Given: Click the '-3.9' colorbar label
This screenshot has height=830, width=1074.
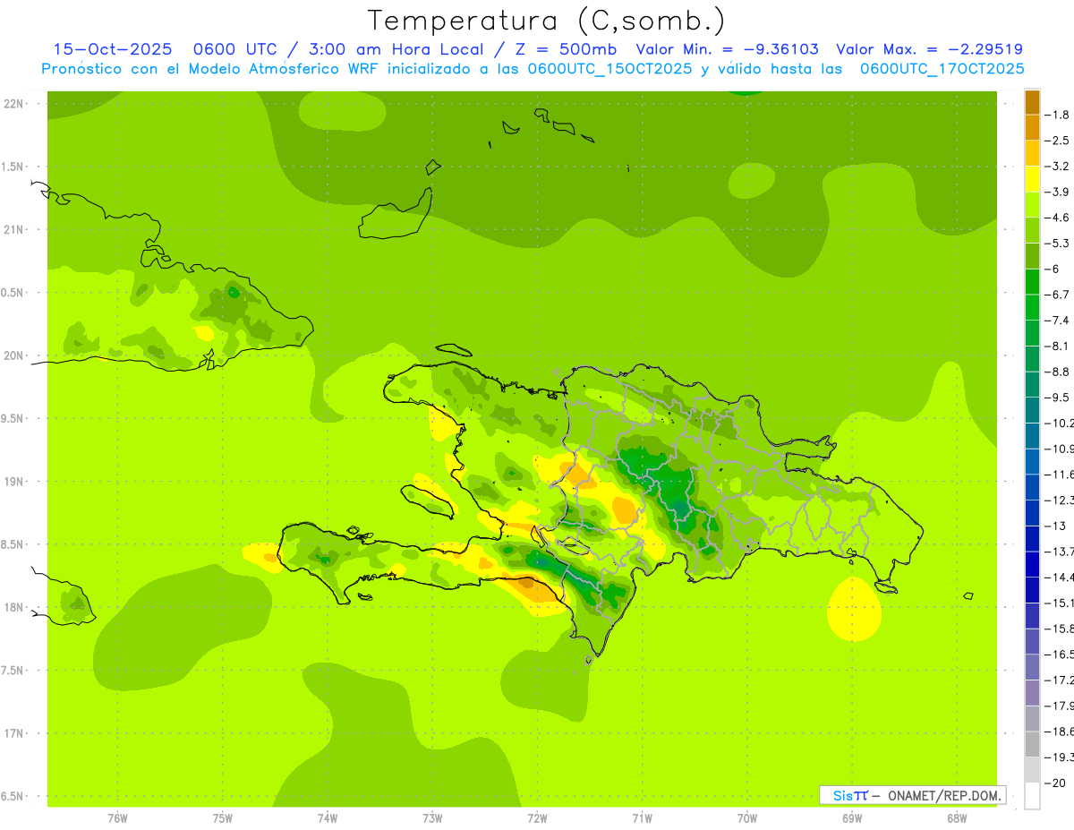Looking at the screenshot, I should click(1058, 192).
